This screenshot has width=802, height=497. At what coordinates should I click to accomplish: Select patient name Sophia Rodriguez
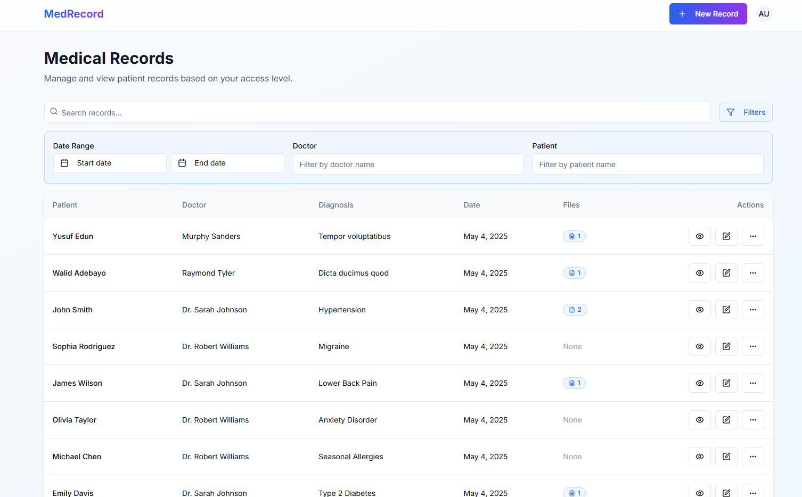[84, 346]
